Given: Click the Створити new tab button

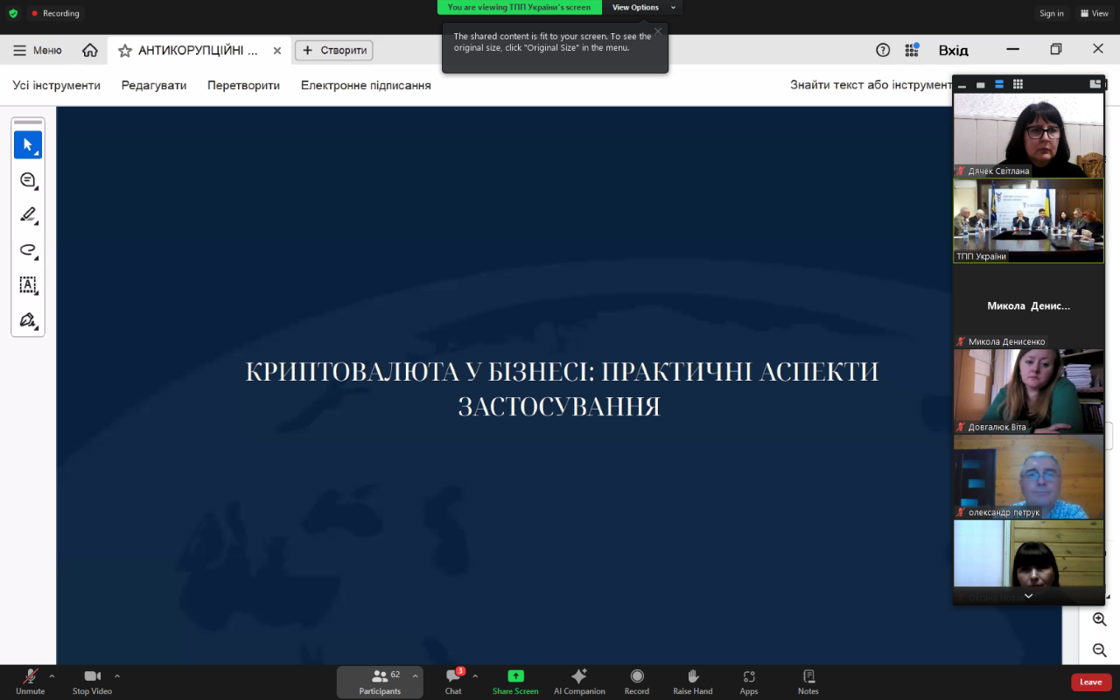Looking at the screenshot, I should point(334,51).
